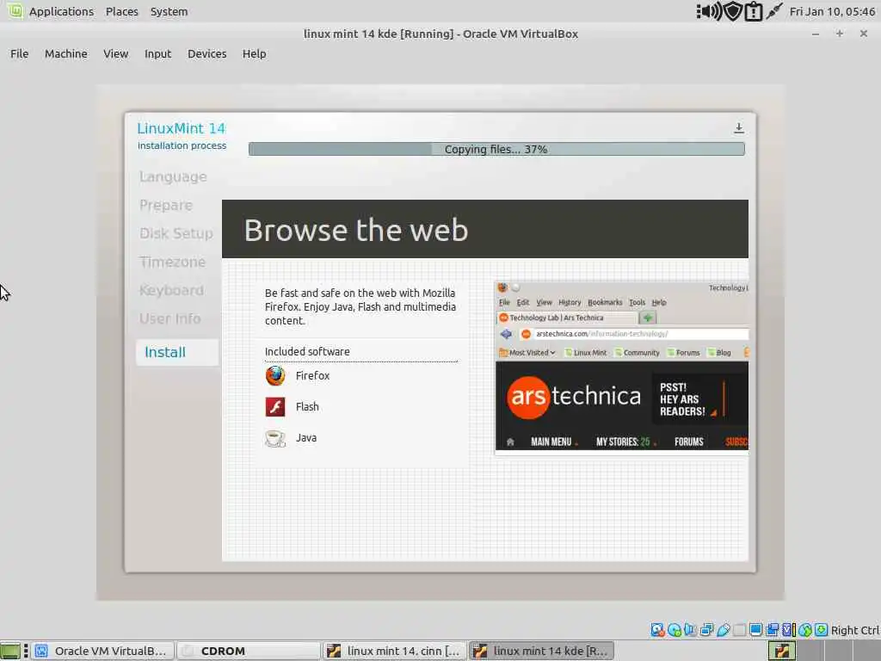This screenshot has height=661, width=881.
Task: Click the Linux Mint logo icon in top panel
Action: [15, 10]
